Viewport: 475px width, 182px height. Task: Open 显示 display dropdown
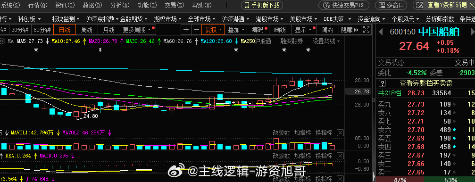pos(304,30)
